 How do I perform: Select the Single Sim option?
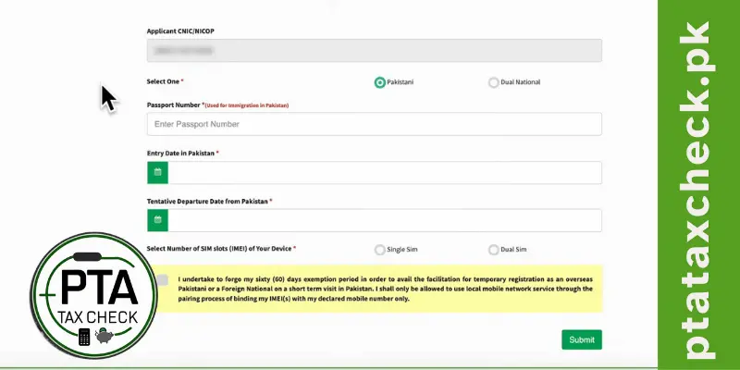pyautogui.click(x=380, y=250)
